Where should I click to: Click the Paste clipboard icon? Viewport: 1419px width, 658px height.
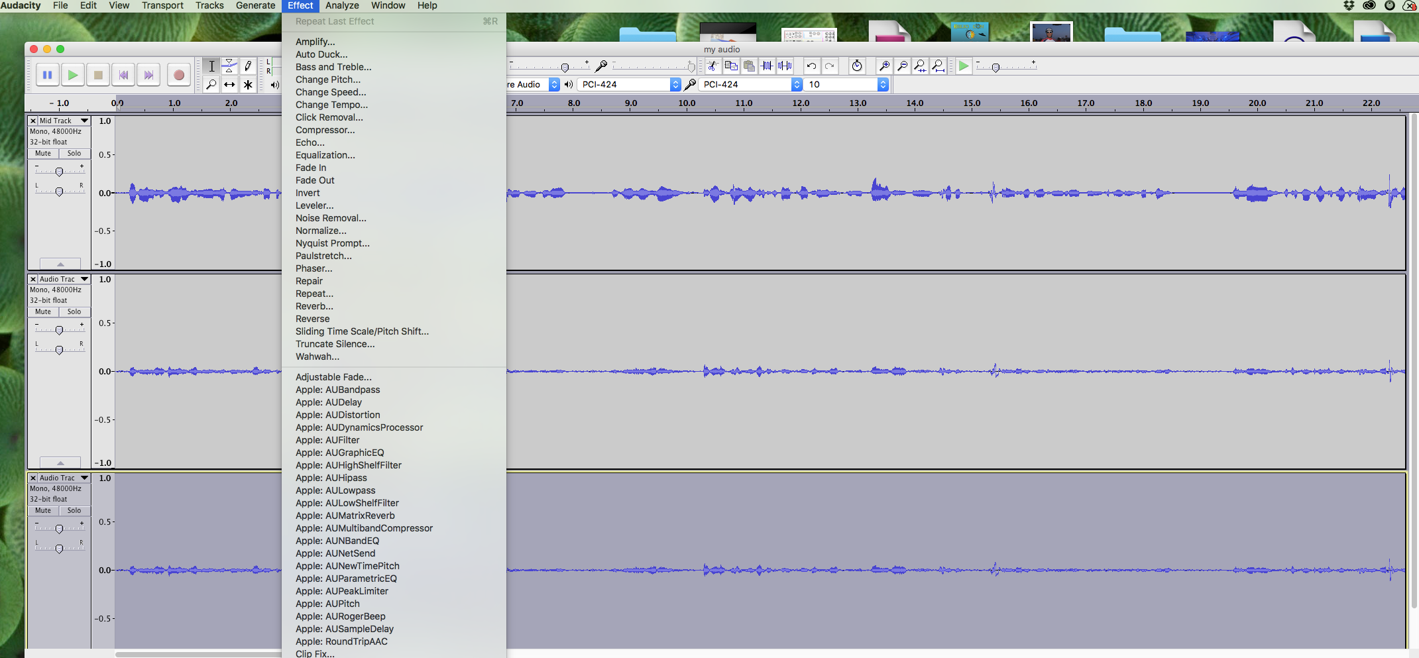(749, 66)
